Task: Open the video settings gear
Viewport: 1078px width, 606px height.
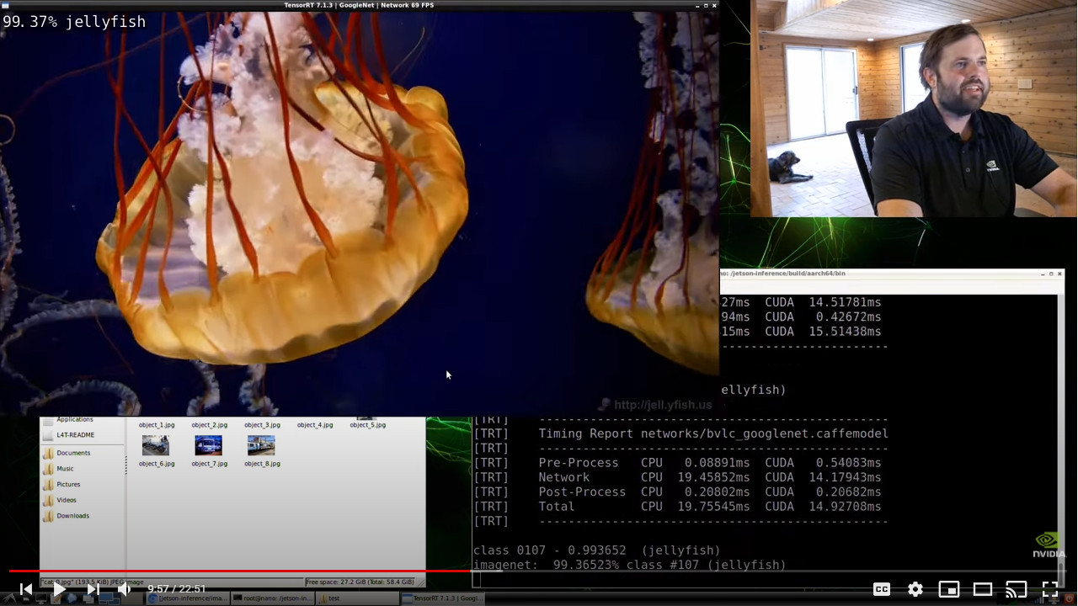Action: pyautogui.click(x=915, y=589)
